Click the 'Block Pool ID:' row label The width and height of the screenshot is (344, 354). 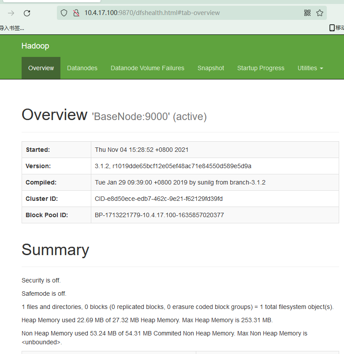click(x=47, y=215)
